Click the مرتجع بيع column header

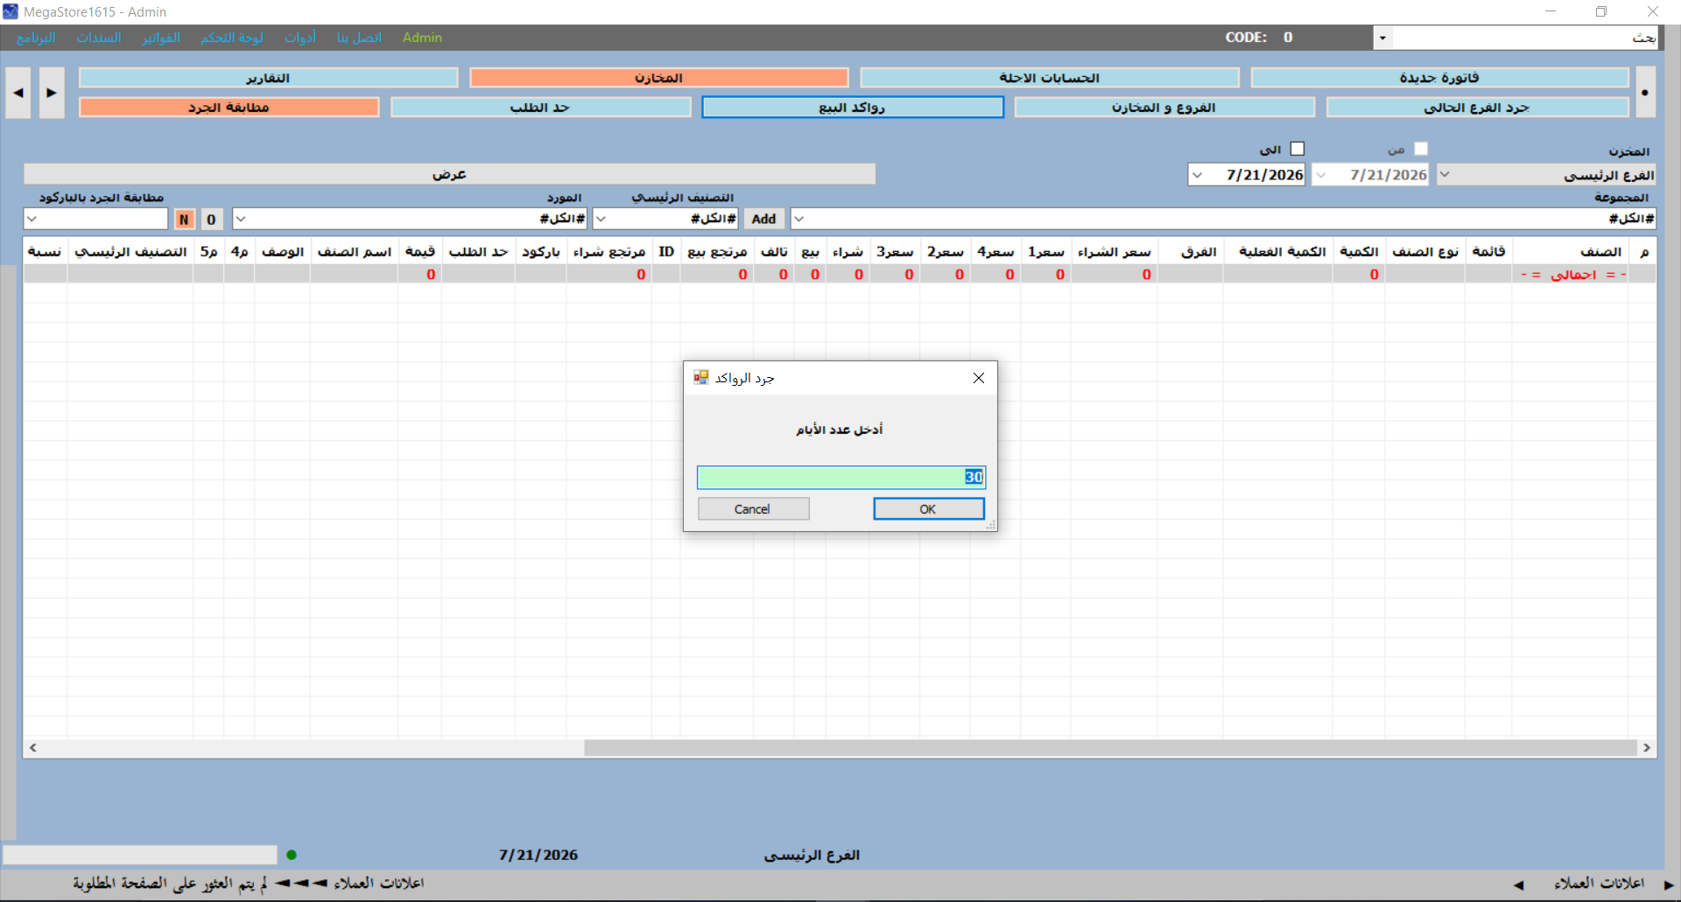coord(717,252)
